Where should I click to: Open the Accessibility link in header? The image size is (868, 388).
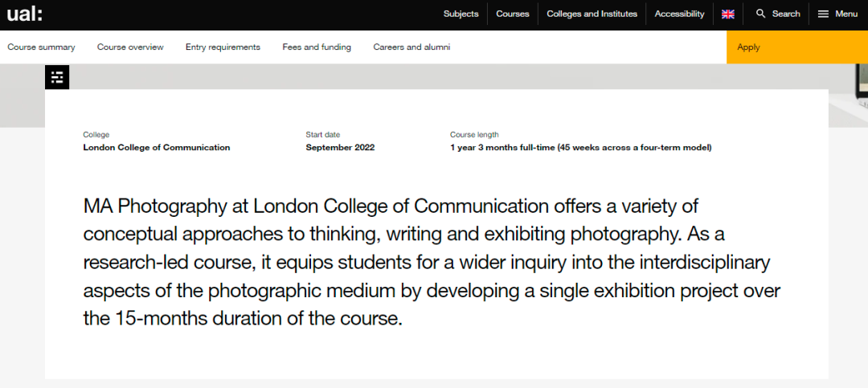point(679,14)
